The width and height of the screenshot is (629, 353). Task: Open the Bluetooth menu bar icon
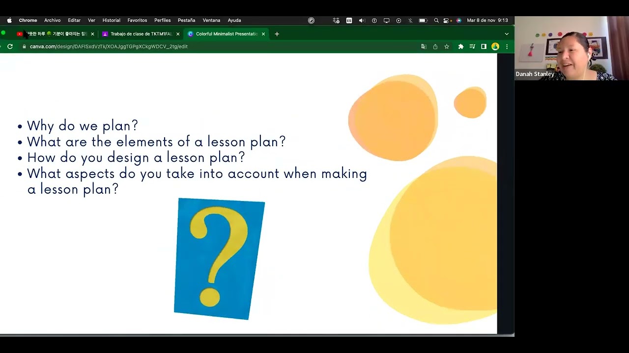pos(410,20)
